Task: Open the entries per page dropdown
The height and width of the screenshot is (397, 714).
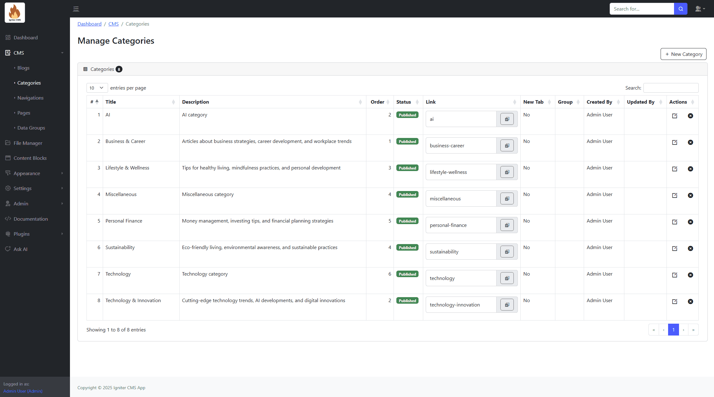Action: tap(97, 88)
